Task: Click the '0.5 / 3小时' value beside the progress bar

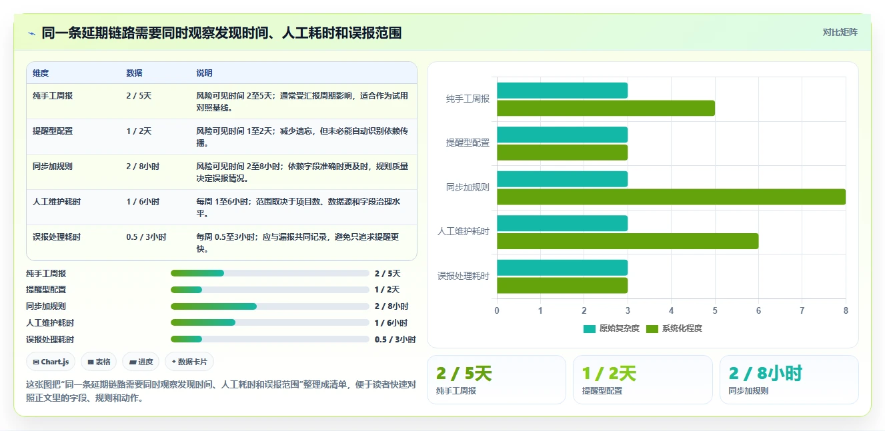Action: (x=395, y=339)
